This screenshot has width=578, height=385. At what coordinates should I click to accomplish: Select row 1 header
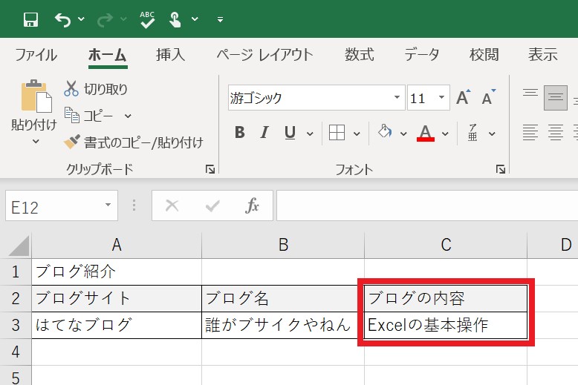pos(16,272)
